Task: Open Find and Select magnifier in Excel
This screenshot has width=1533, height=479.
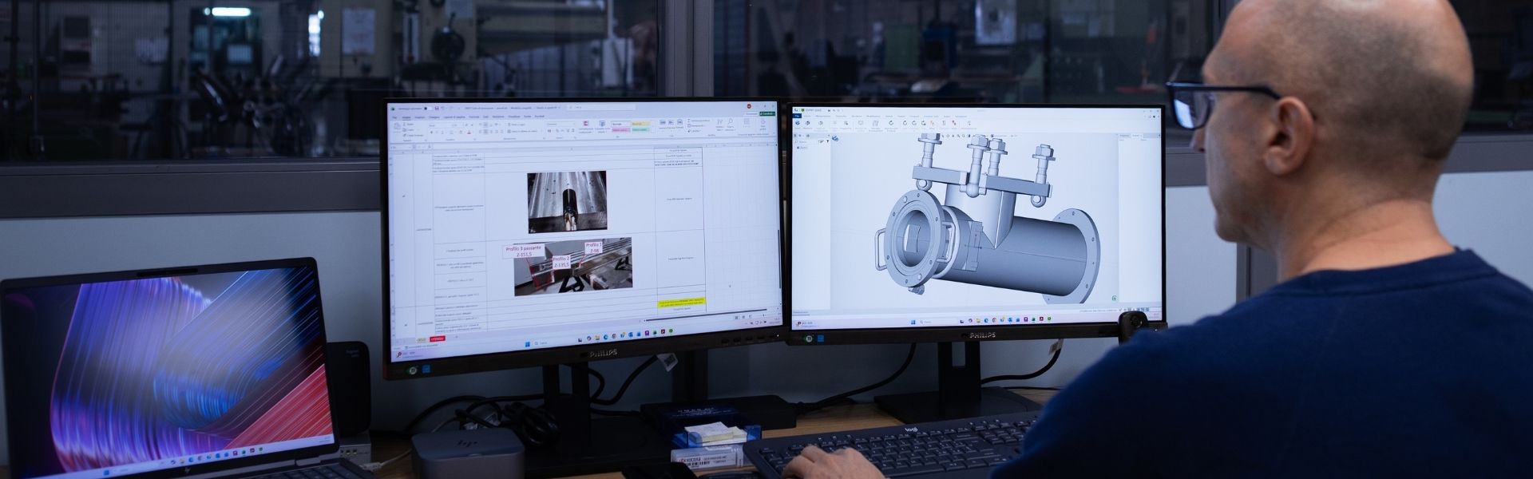Action: point(730,124)
